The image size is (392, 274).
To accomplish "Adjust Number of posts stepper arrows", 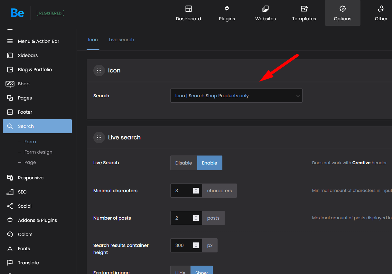I will 196,218.
